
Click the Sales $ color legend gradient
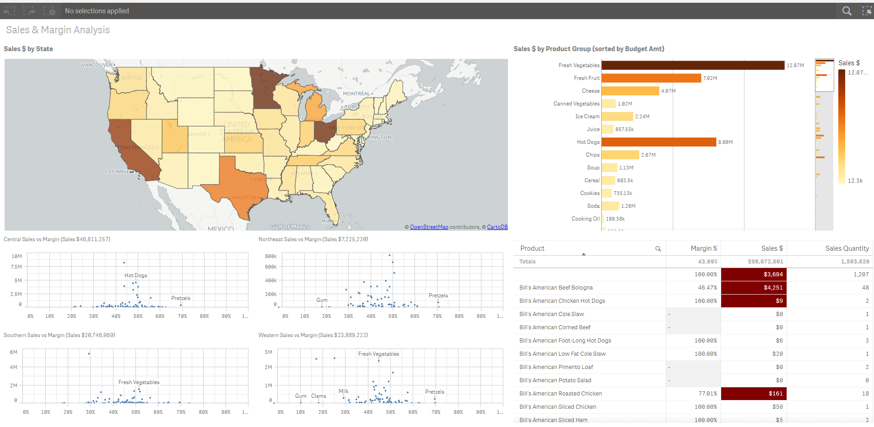click(842, 127)
